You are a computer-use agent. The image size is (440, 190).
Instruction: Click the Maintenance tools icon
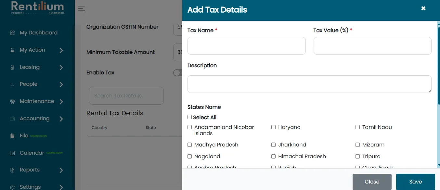tap(12, 101)
